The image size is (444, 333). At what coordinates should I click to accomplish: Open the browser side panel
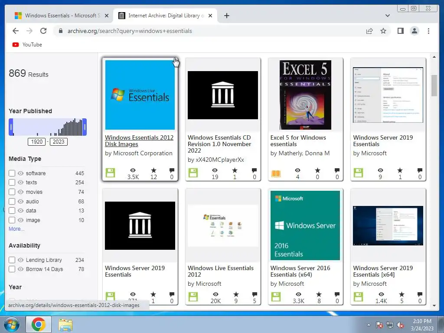point(400,31)
